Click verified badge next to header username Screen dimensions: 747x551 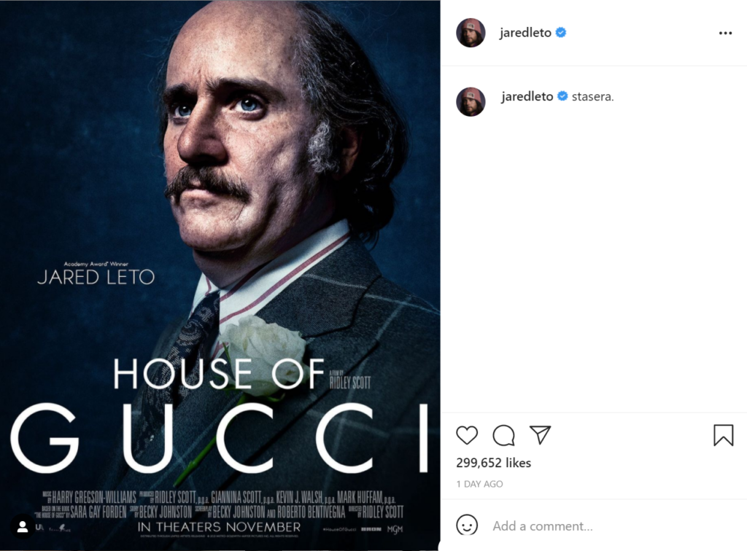click(x=561, y=32)
